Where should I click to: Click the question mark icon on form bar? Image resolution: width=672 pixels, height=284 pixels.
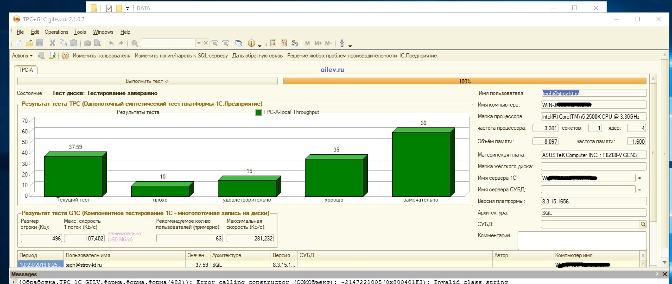click(x=65, y=56)
